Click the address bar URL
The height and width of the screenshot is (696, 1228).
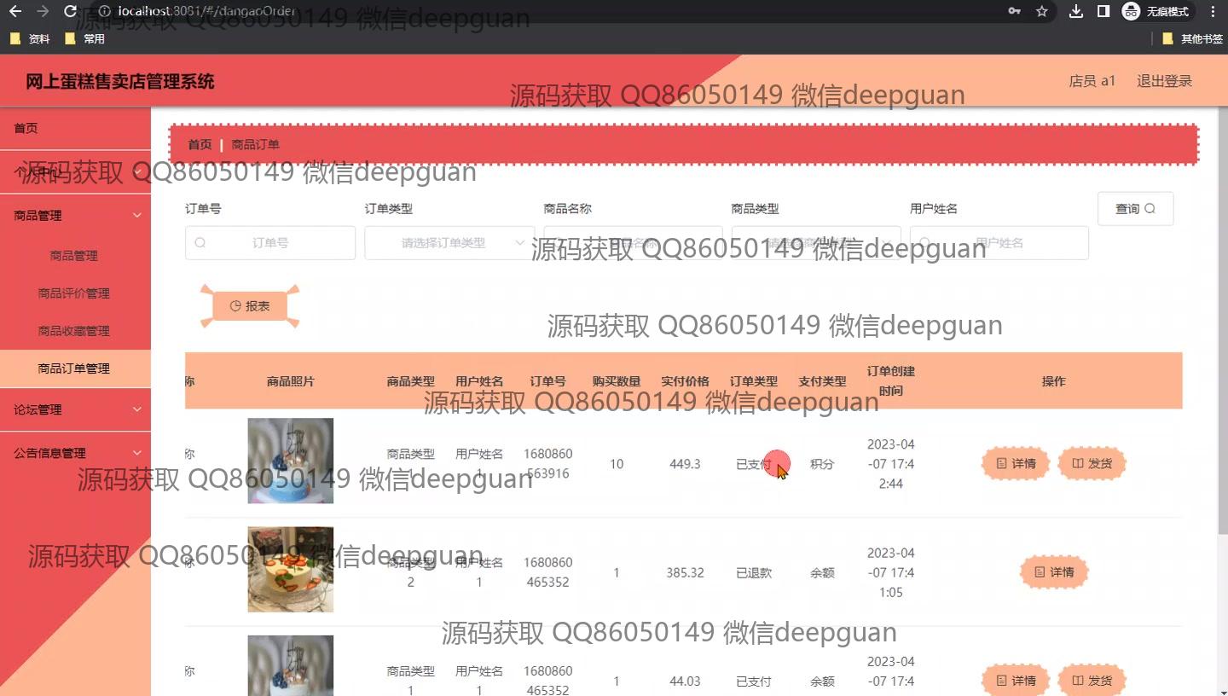click(x=207, y=11)
